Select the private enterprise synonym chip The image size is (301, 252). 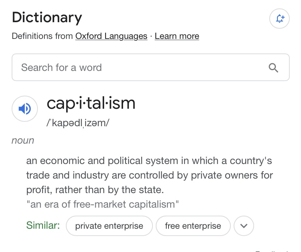[109, 226]
